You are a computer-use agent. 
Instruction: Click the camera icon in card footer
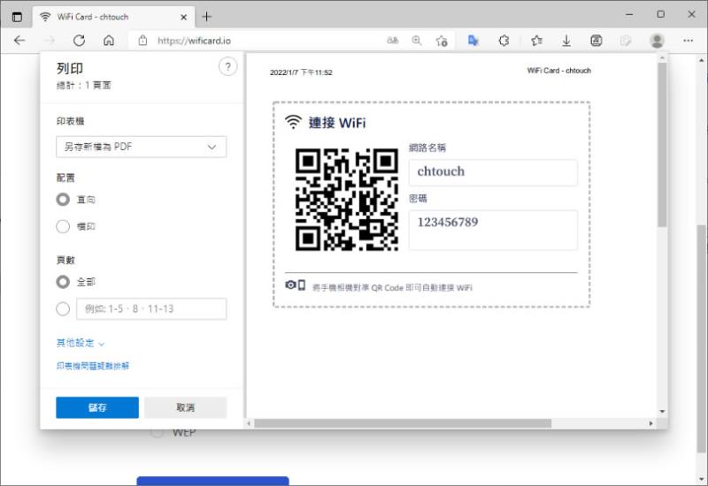(290, 285)
